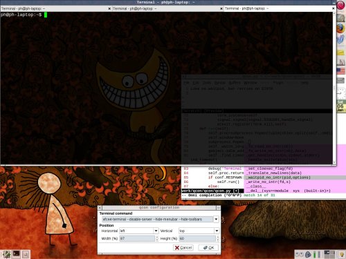Click the workspace pager in bottom-right tray
The height and width of the screenshot is (259, 346).
click(329, 254)
